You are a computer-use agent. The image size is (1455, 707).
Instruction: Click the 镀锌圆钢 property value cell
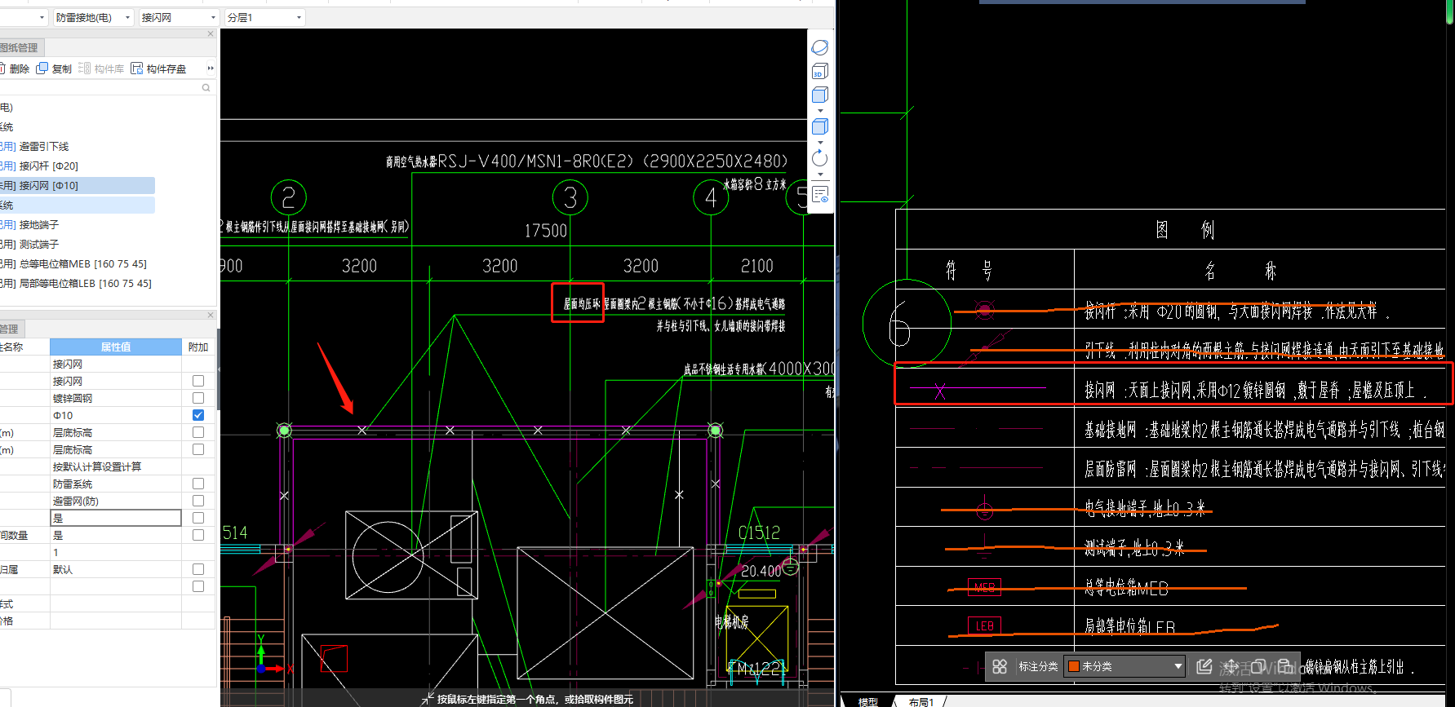click(x=116, y=398)
